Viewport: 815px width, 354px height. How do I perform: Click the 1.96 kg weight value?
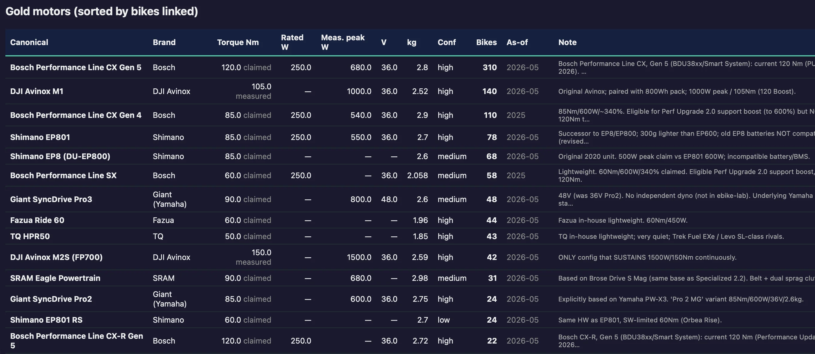(x=420, y=220)
